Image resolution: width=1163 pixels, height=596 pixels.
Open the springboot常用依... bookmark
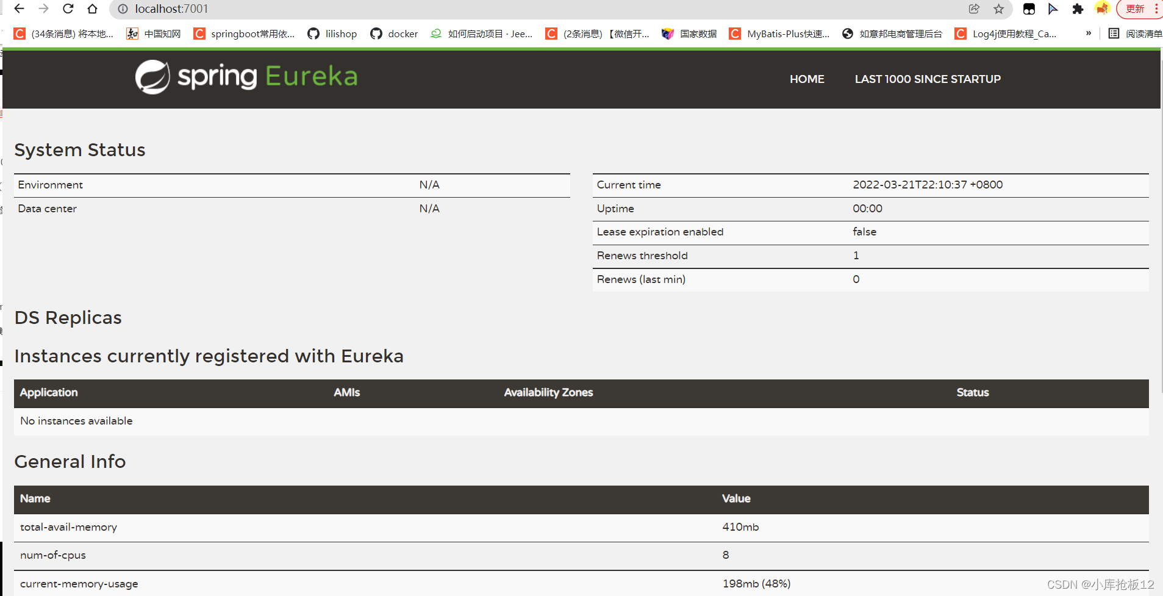pyautogui.click(x=244, y=34)
